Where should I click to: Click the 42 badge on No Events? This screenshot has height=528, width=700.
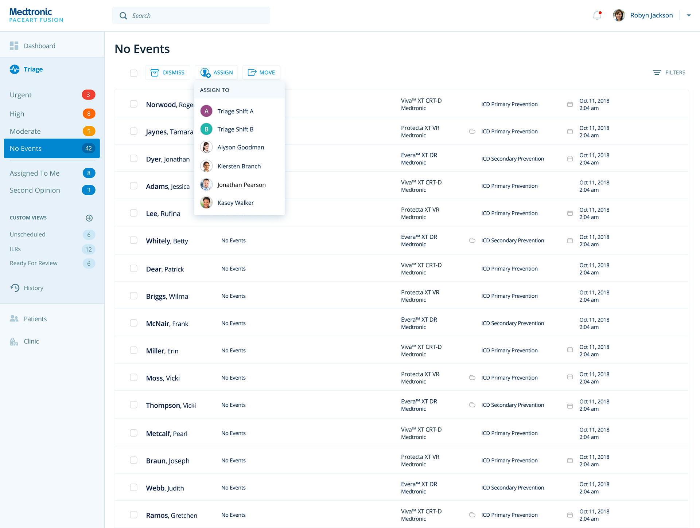pos(88,148)
